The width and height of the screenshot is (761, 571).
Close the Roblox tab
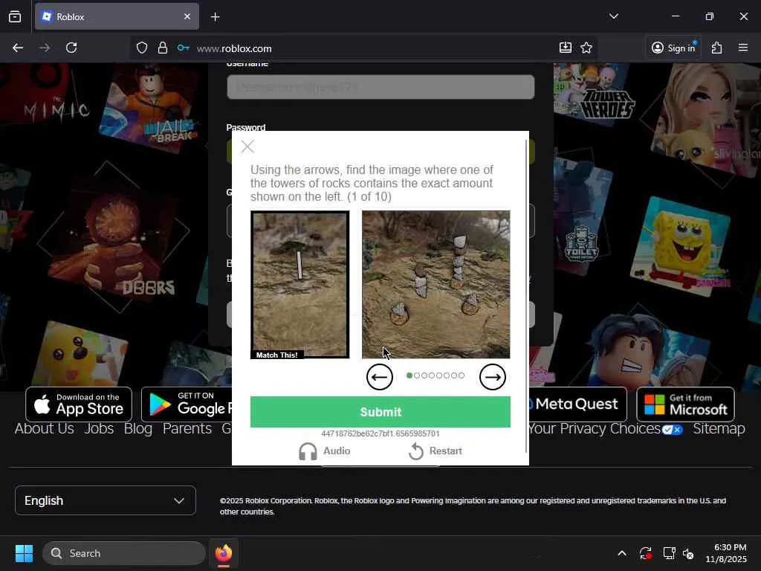[x=187, y=16]
